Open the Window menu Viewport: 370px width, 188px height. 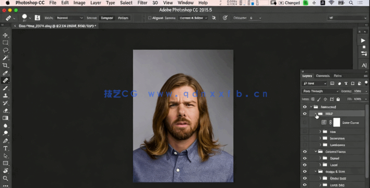[186, 3]
